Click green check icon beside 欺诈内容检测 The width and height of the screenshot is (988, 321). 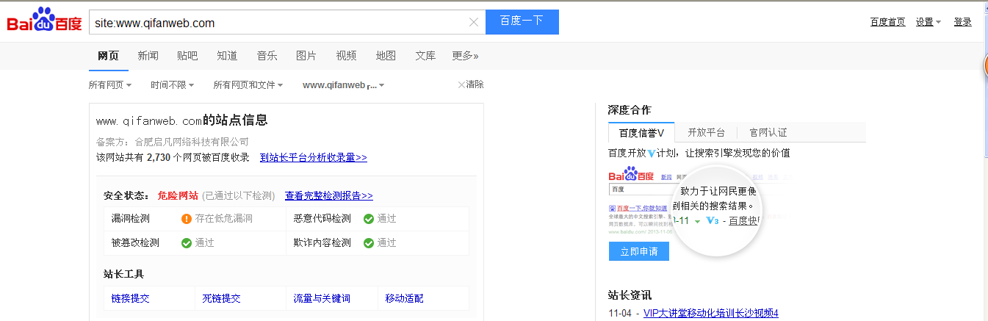tap(369, 242)
